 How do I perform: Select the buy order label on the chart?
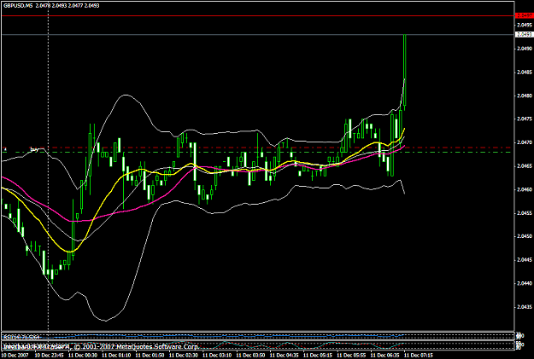coord(34,149)
